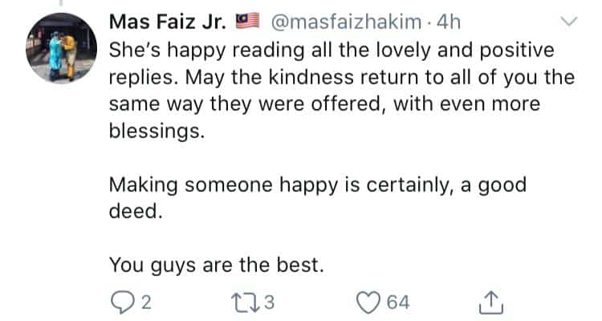Click the word 'blessings.' in the tweet
602x321 pixels.
pos(157,132)
